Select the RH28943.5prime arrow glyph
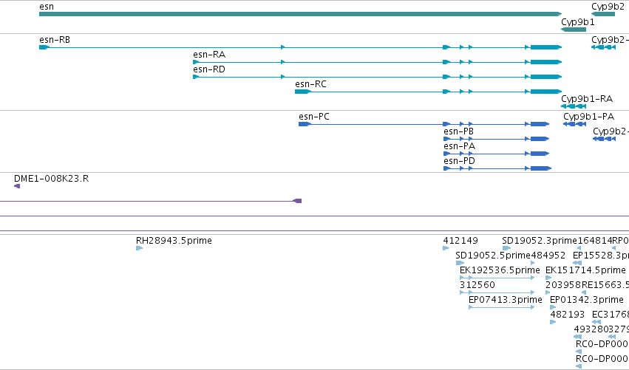The image size is (629, 370). [x=139, y=248]
